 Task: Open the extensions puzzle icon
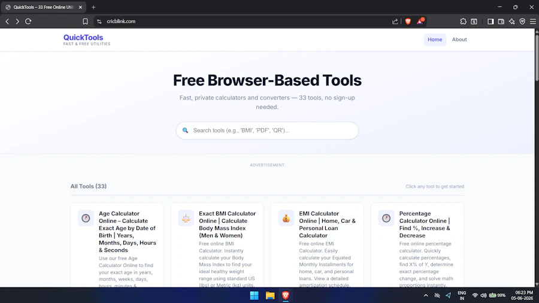463,22
